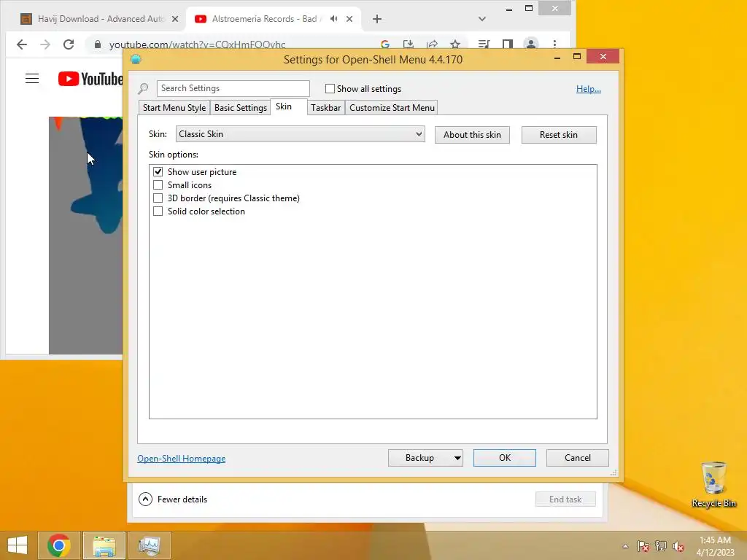Image resolution: width=747 pixels, height=560 pixels.
Task: Click the End task button in Task Manager
Action: (565, 499)
